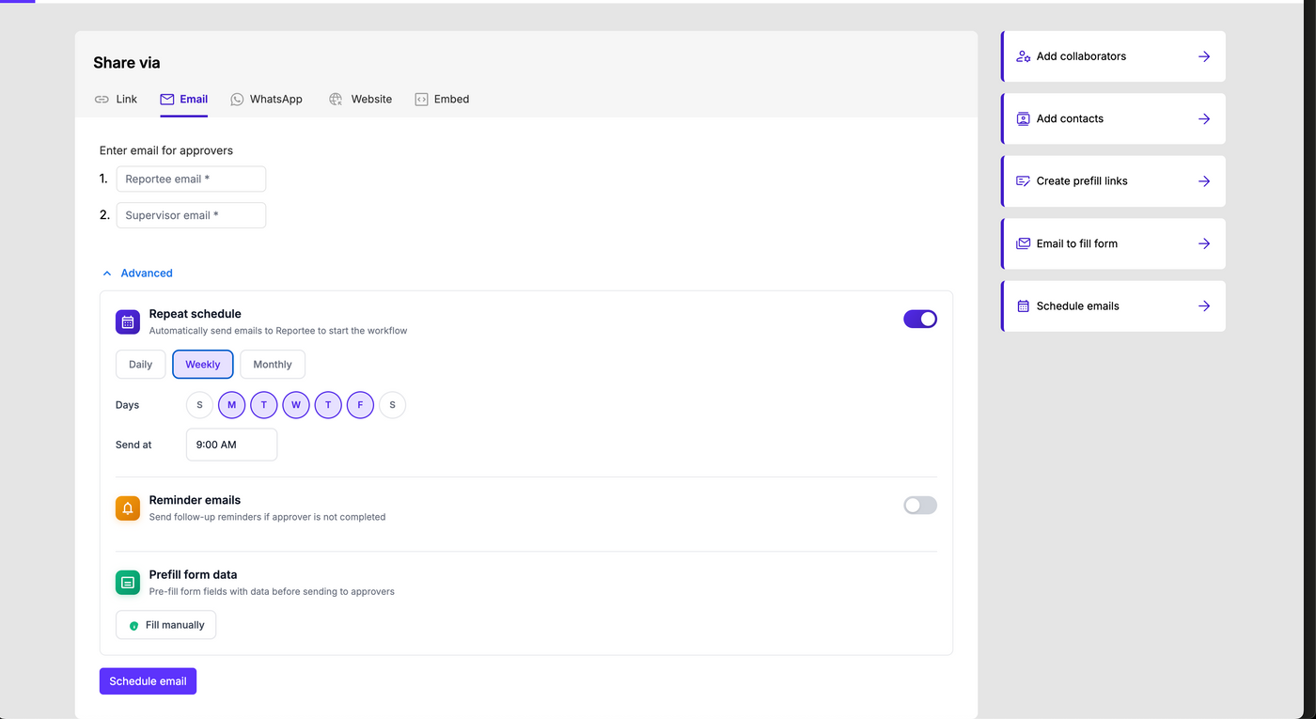Select the Monthly schedule option
Image resolution: width=1316 pixels, height=719 pixels.
pos(272,364)
